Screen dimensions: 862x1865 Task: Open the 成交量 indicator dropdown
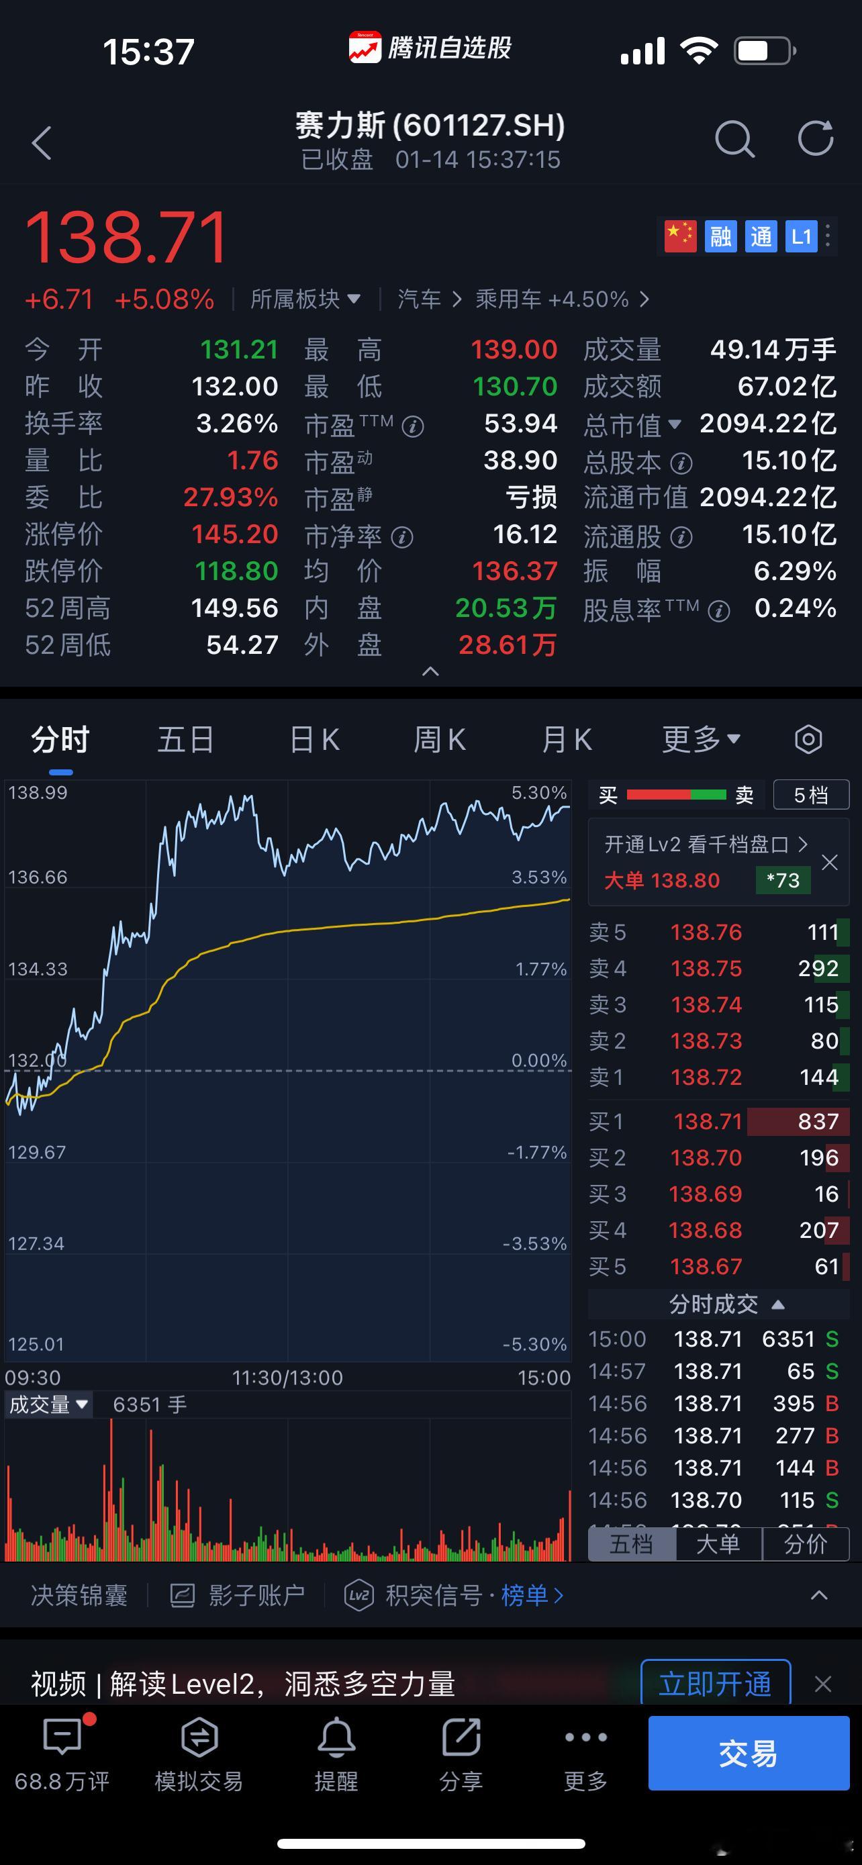coord(48,1404)
